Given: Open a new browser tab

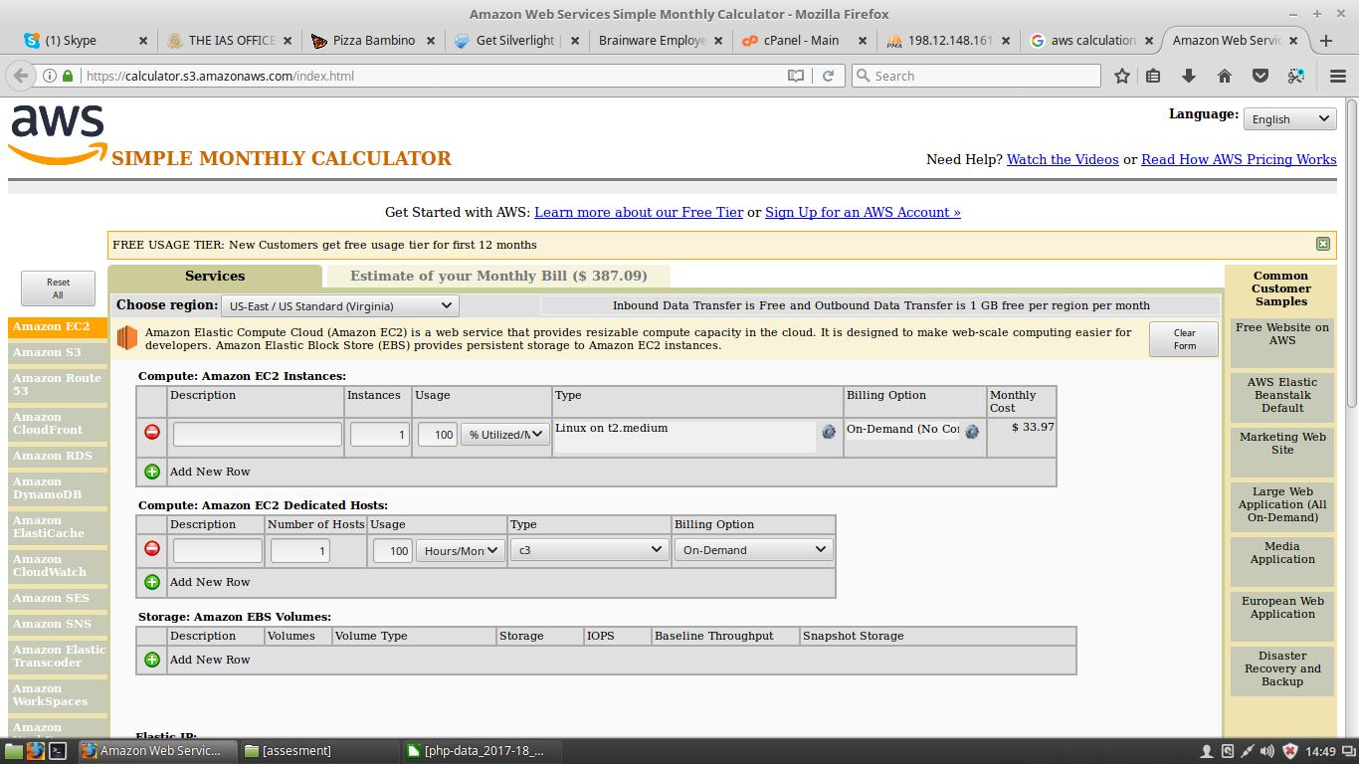Looking at the screenshot, I should coord(1326,41).
